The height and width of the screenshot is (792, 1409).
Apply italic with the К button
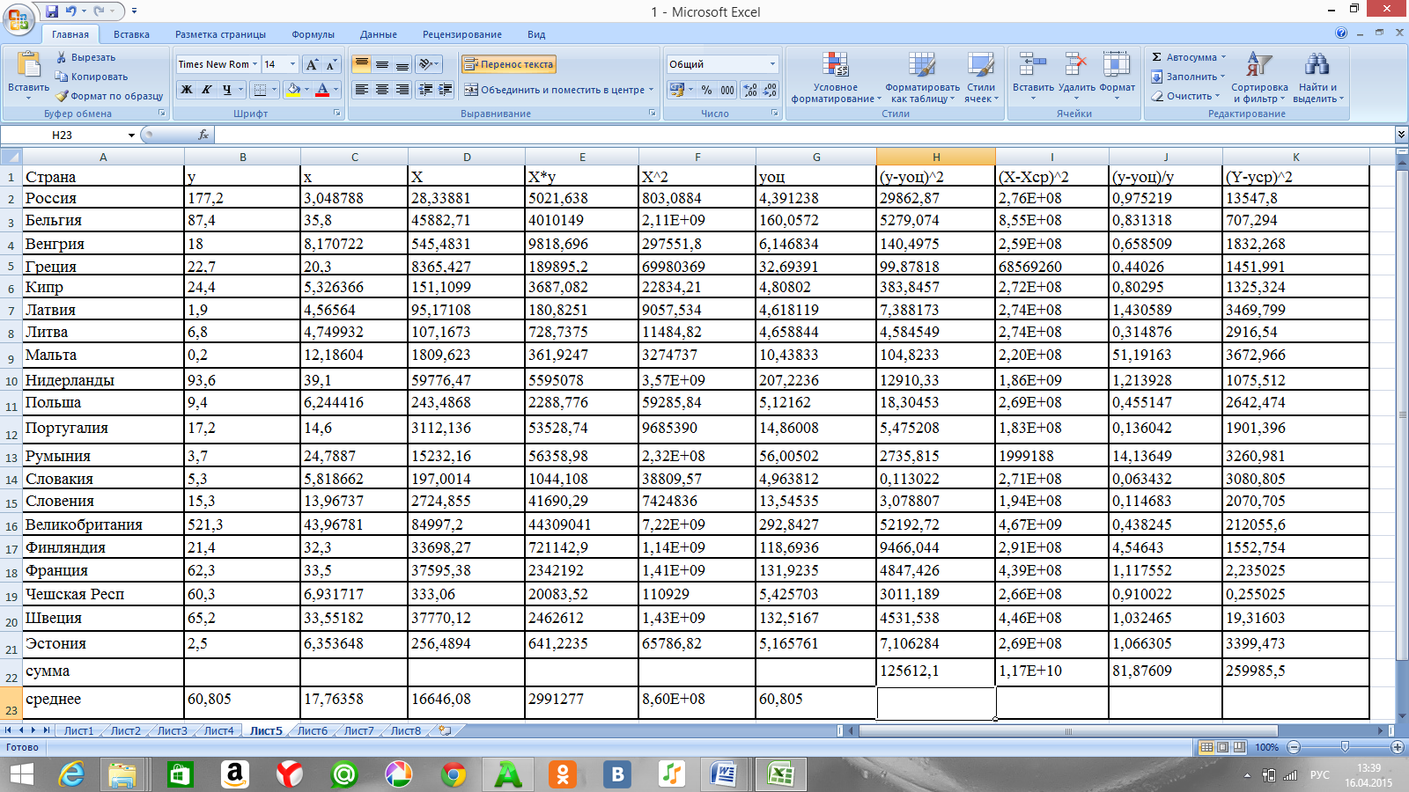[207, 90]
